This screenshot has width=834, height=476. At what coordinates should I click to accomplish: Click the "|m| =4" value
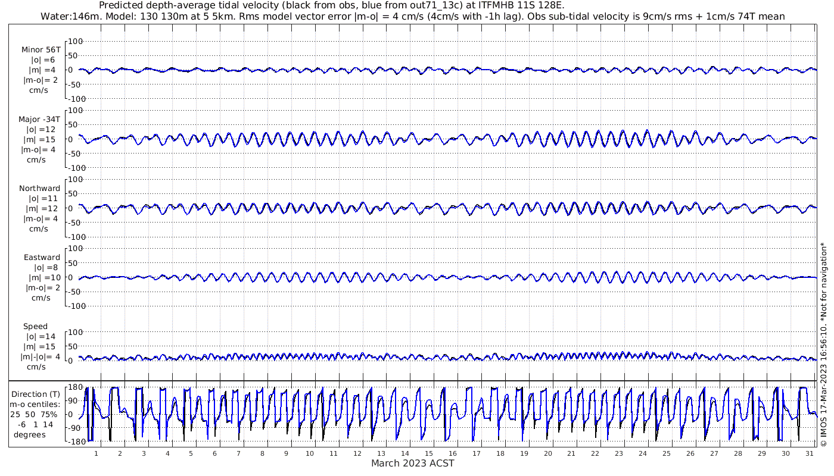pyautogui.click(x=42, y=70)
